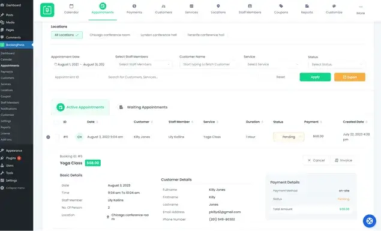This screenshot has width=381, height=231.
Task: Click the Cancel appointment button
Action: (316, 160)
